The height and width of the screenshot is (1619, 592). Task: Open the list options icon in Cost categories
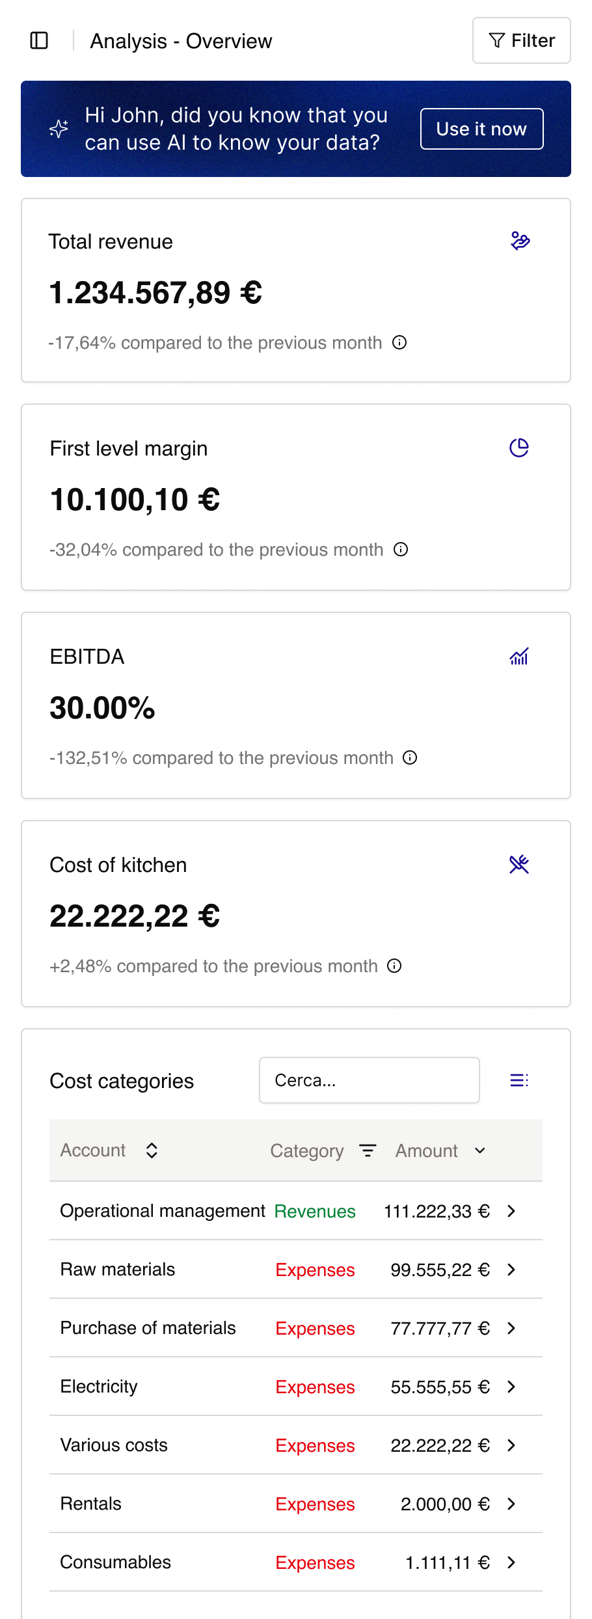tap(519, 1080)
